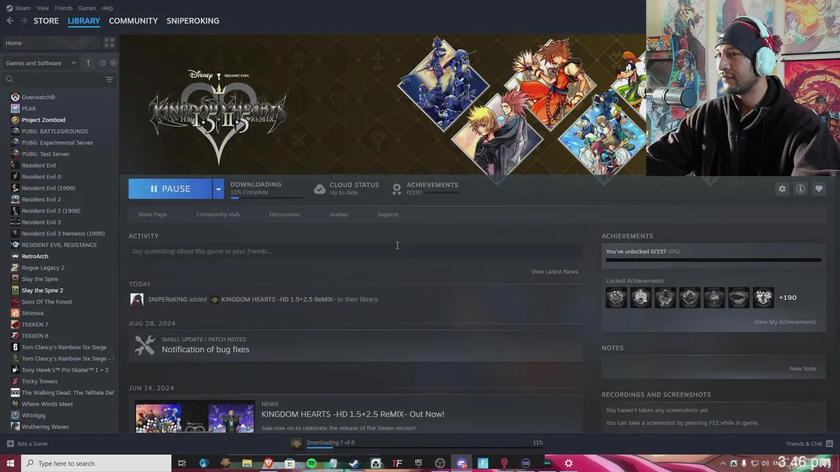Open the Friends menu
Viewport: 840px width, 472px height.
tap(64, 8)
